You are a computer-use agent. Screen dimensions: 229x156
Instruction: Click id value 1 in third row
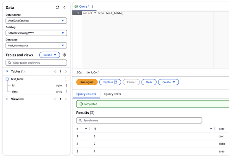click(94, 151)
